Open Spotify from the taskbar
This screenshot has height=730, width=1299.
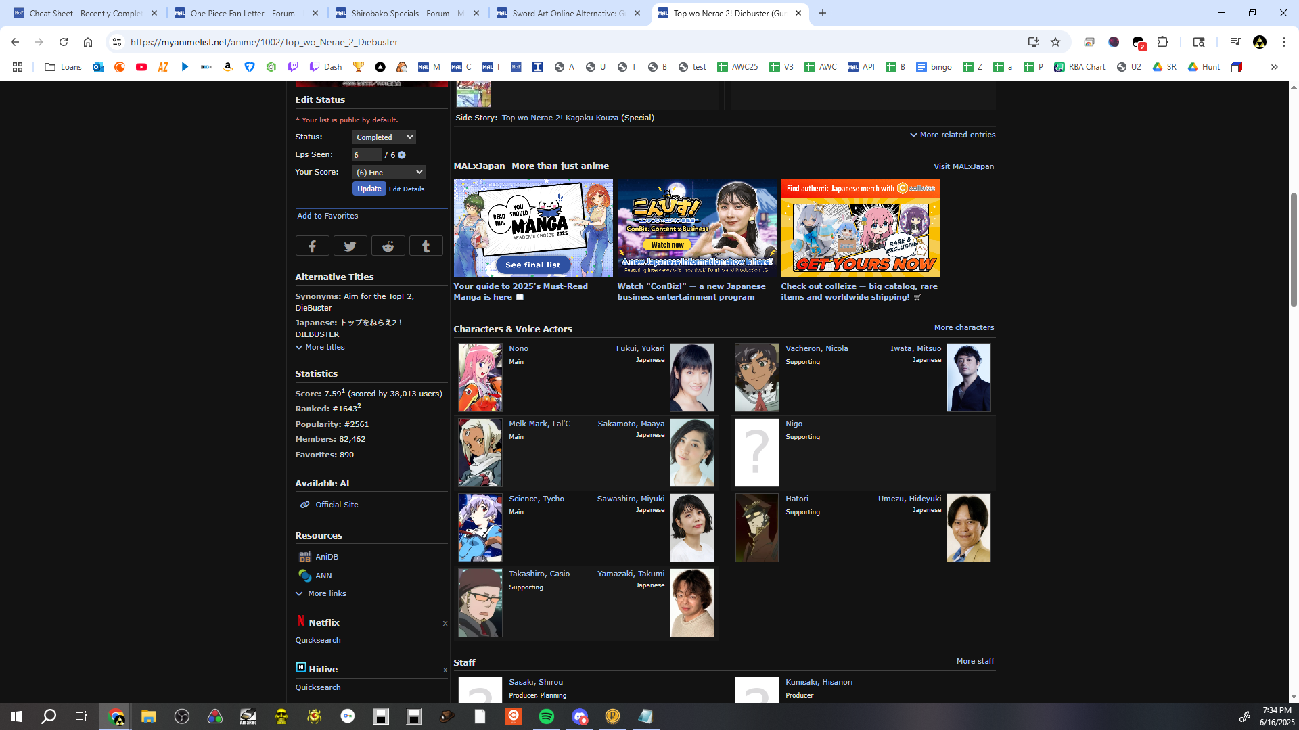click(547, 716)
